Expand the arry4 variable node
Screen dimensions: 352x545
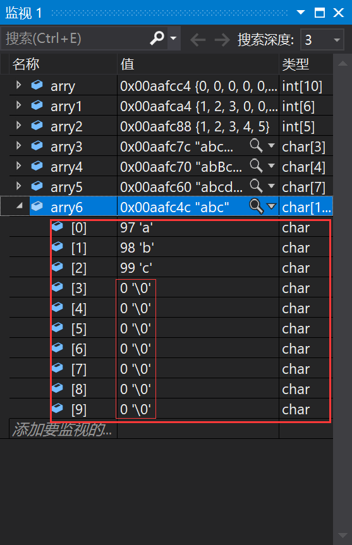tap(19, 165)
